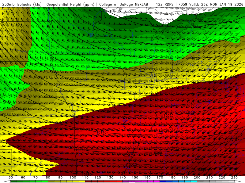Image resolution: width=245 pixels, height=183 pixels.
Task: Click the 80 label on the color bar
Action: [48, 178]
